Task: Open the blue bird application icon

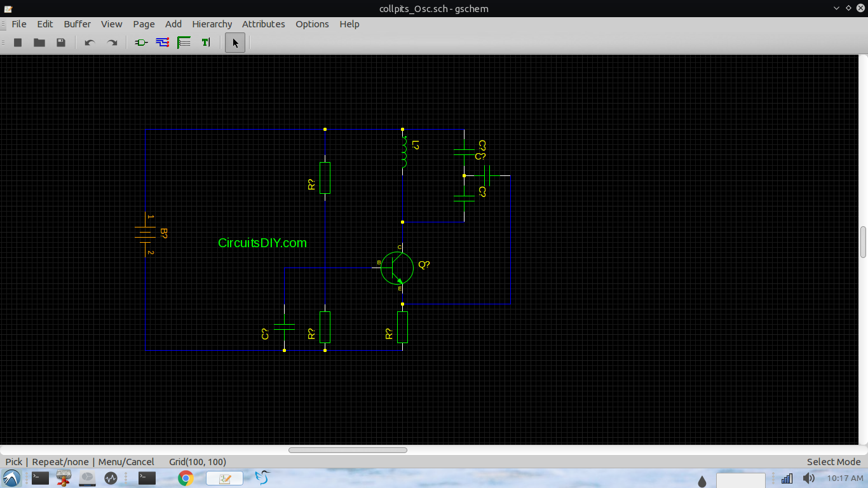Action: [262, 478]
